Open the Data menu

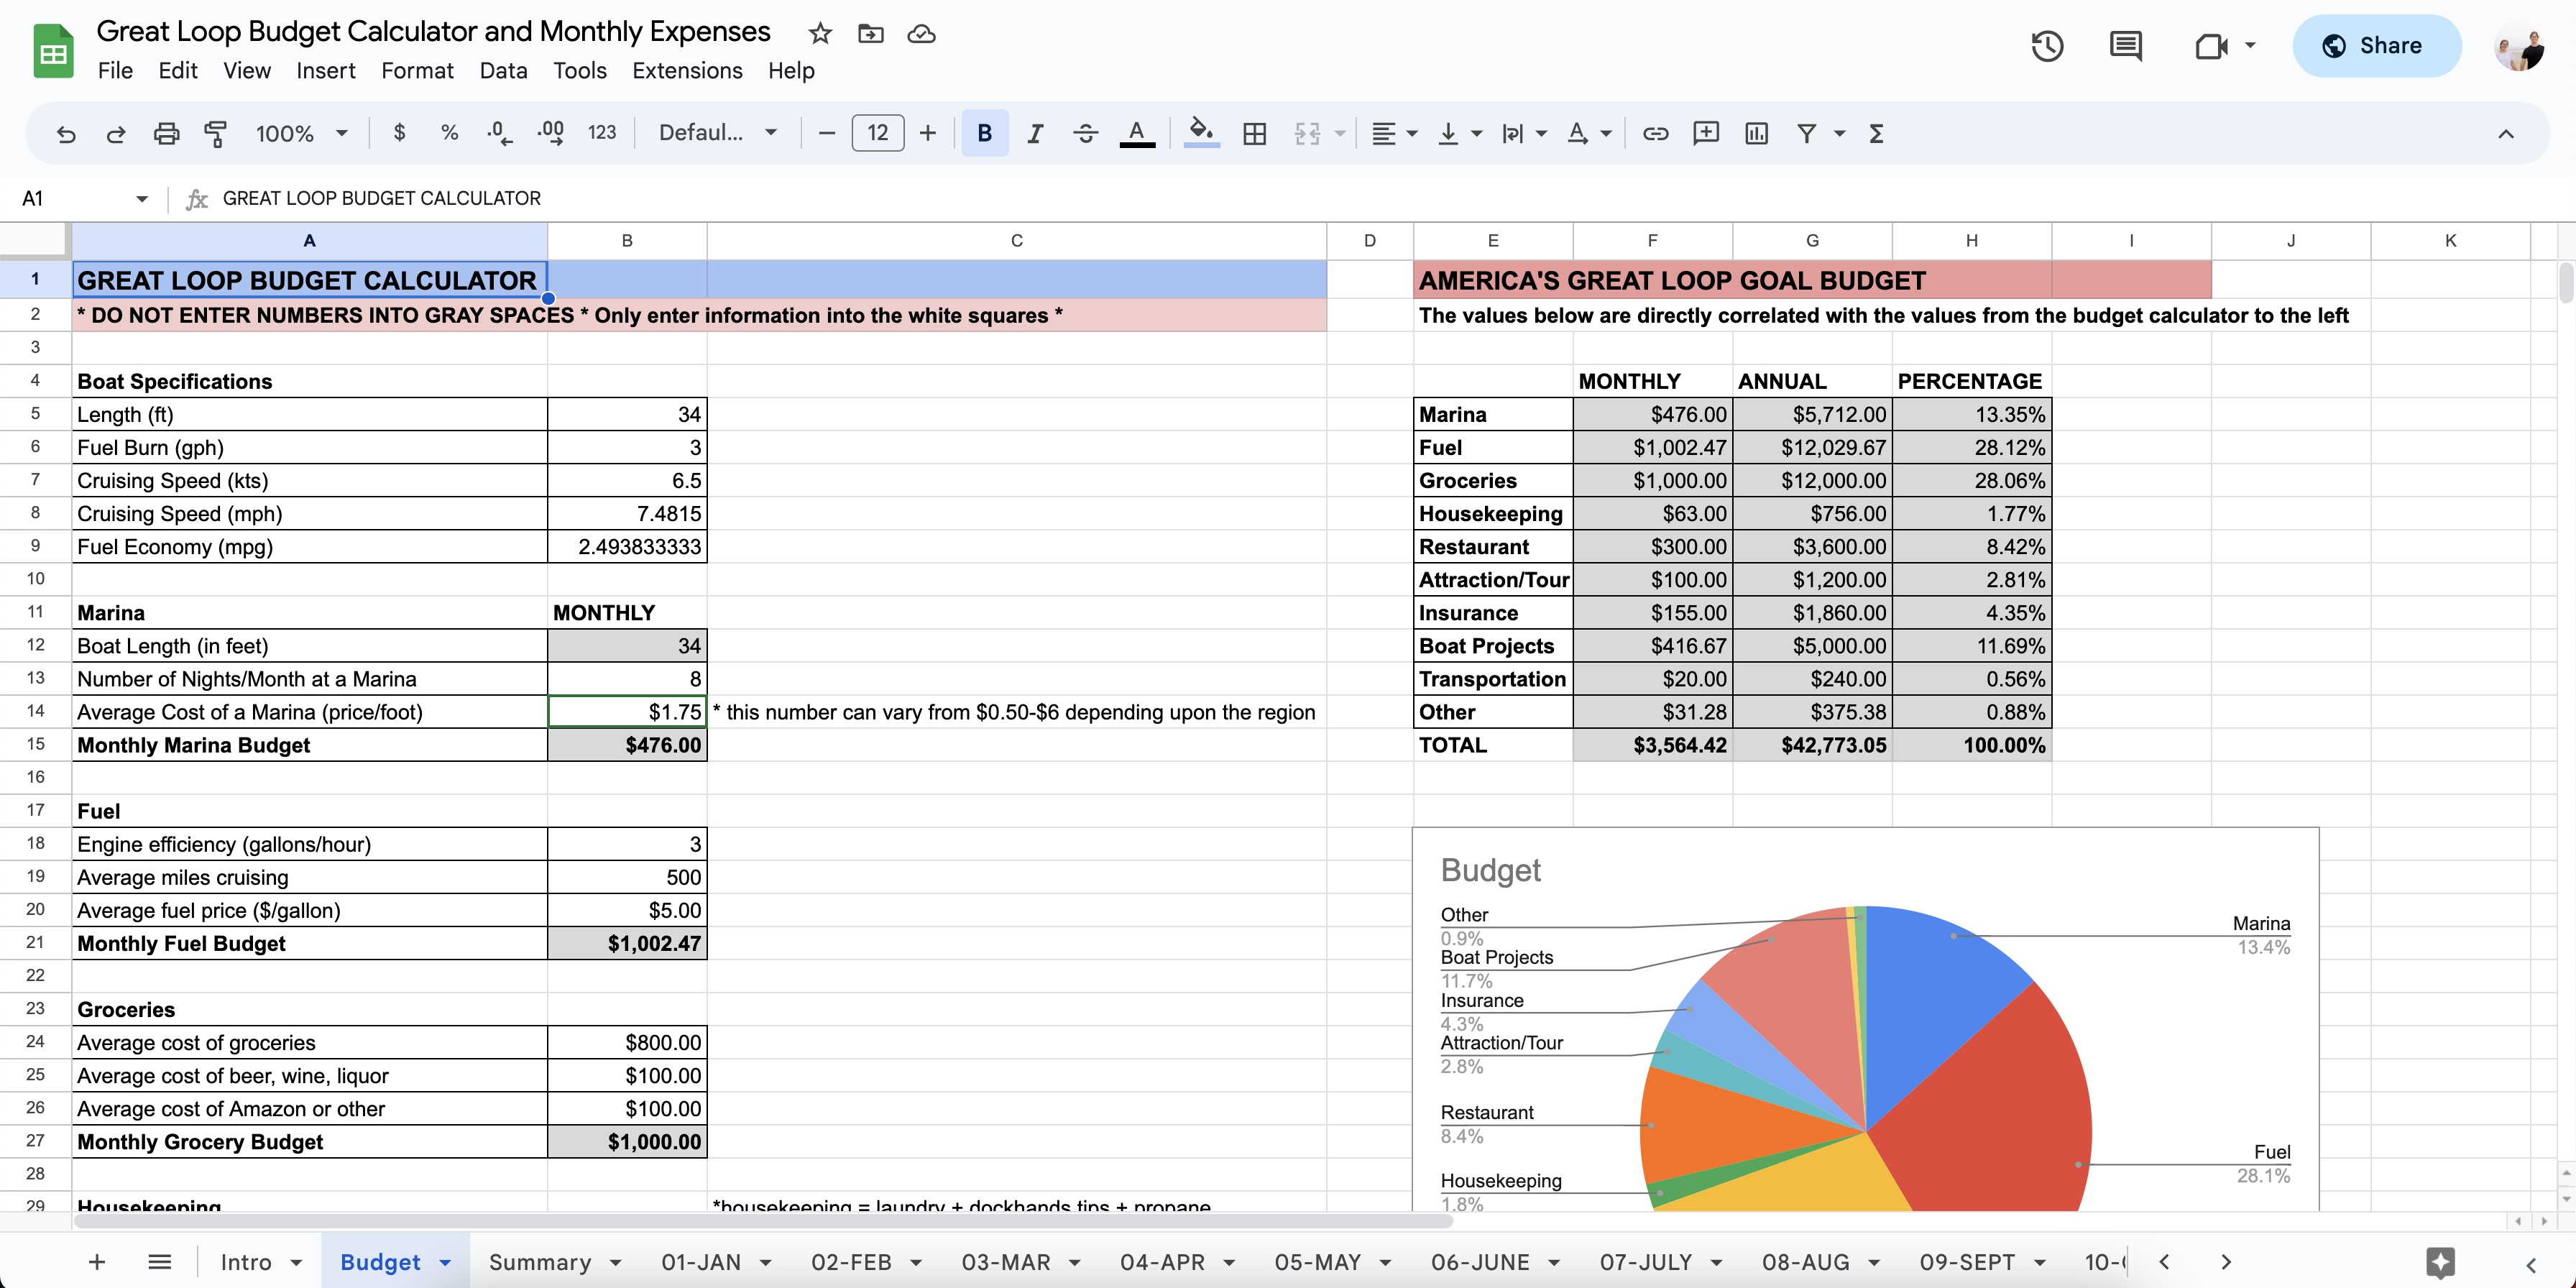coord(503,71)
